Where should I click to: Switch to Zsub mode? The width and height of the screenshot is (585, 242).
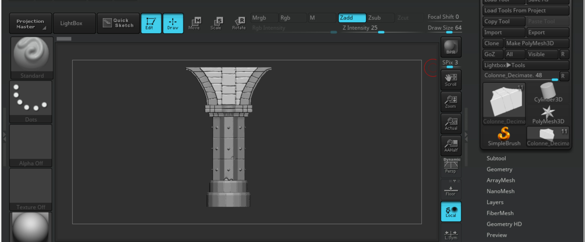coord(380,18)
